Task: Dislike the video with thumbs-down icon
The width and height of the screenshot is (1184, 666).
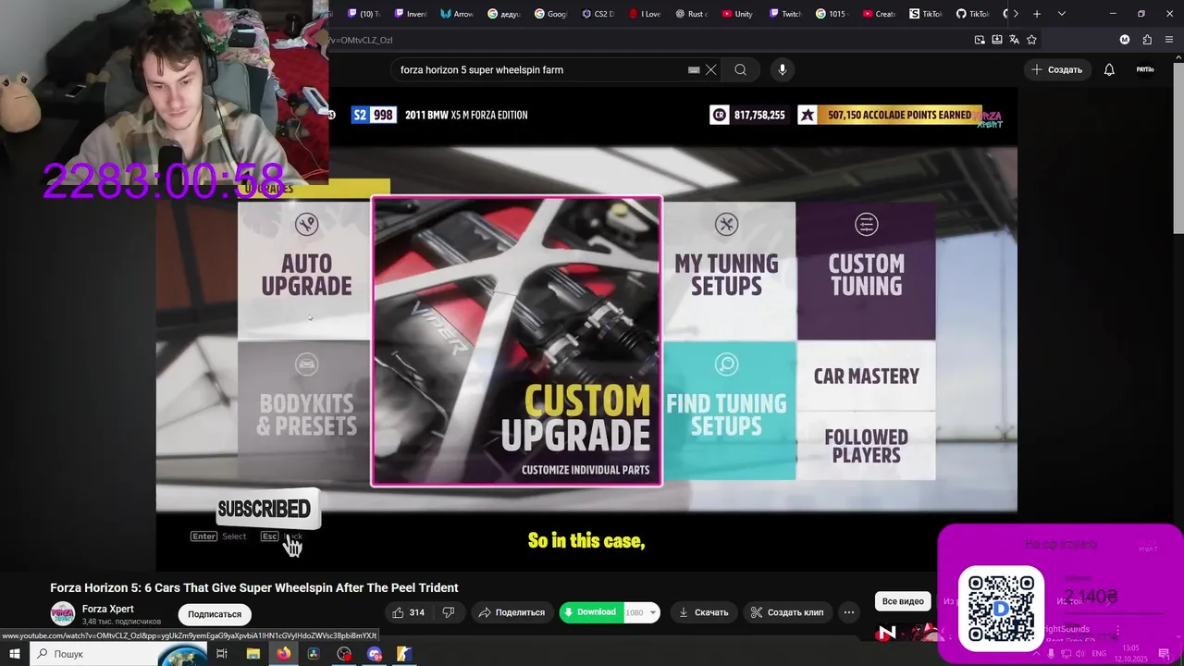Action: click(449, 612)
